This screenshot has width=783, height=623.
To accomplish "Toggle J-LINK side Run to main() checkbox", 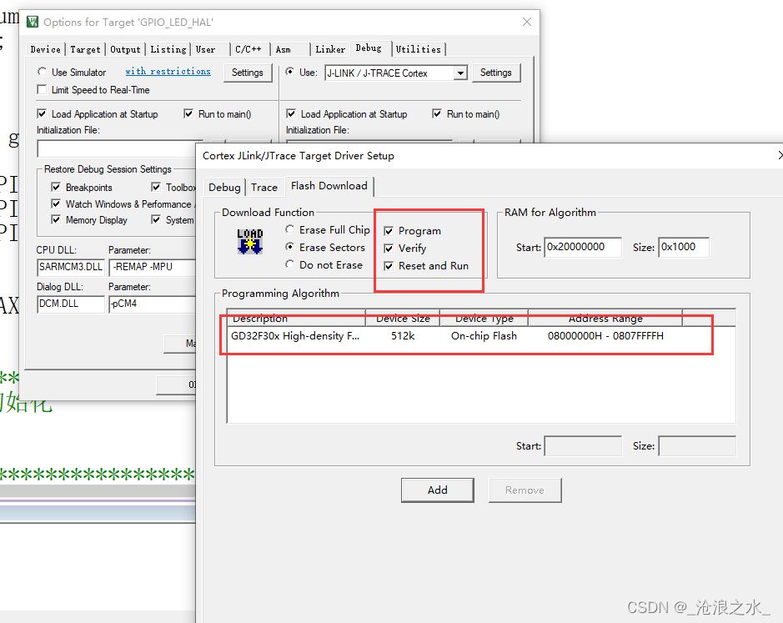I will (437, 114).
